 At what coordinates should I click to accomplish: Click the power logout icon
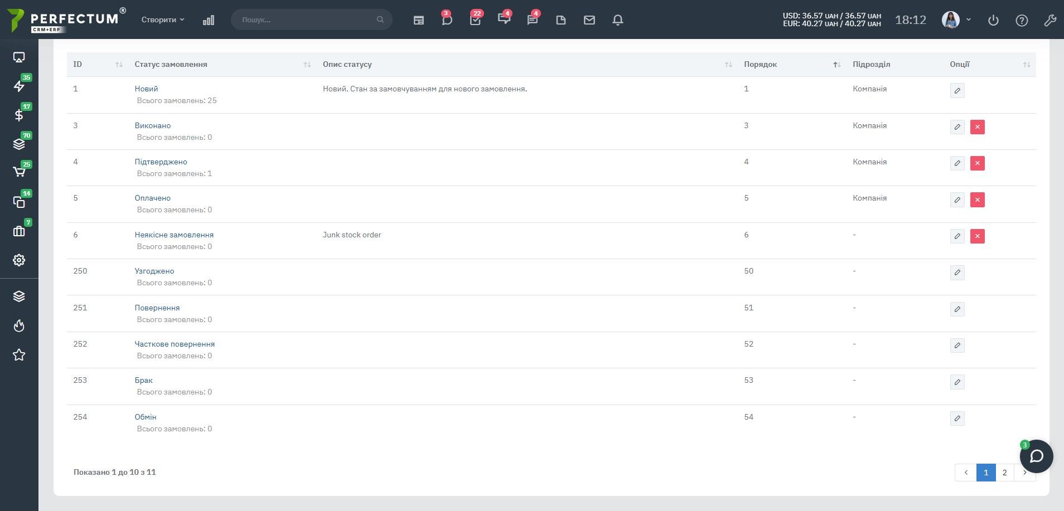click(993, 20)
